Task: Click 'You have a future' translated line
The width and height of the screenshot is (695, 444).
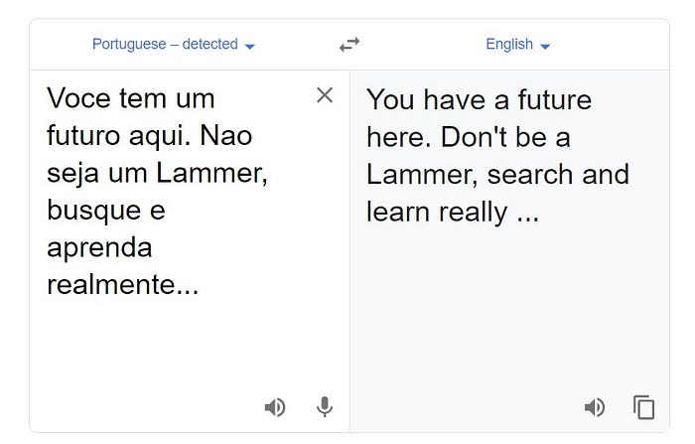Action: pos(479,99)
